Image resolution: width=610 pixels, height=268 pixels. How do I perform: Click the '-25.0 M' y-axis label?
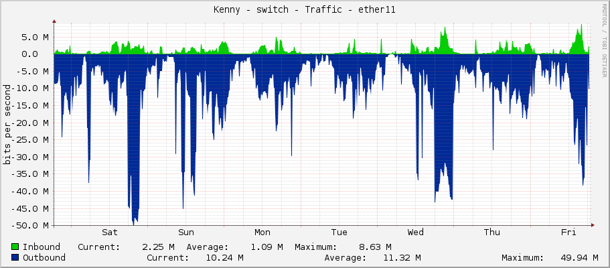click(29, 140)
